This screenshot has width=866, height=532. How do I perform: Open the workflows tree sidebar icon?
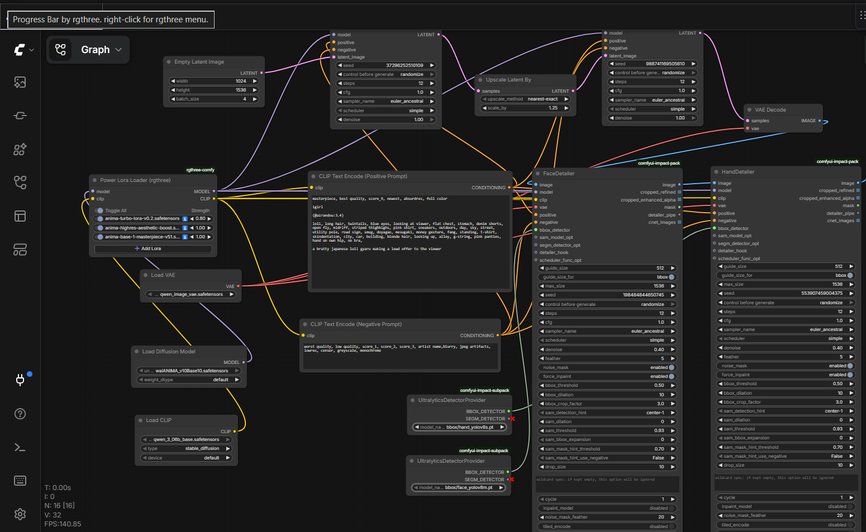20,183
